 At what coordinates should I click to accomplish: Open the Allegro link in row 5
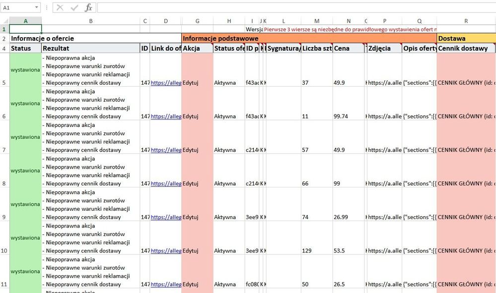coord(166,83)
